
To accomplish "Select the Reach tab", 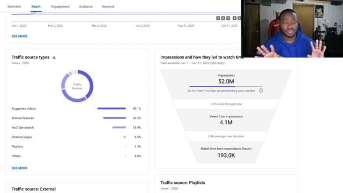I will (x=36, y=6).
